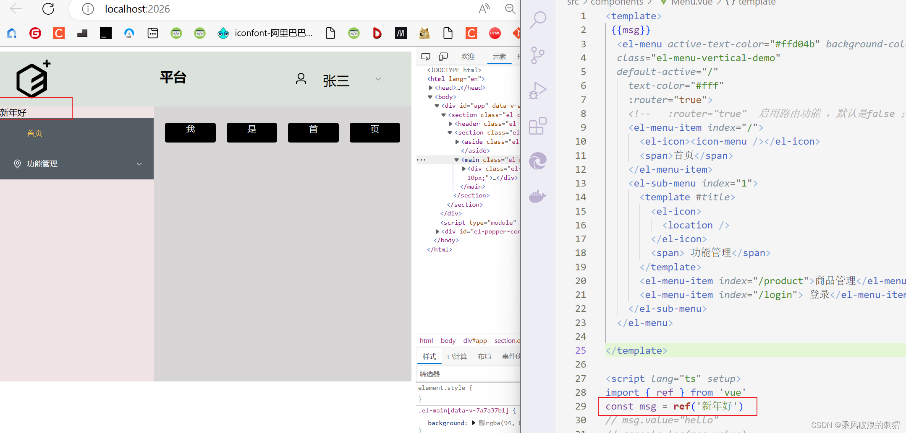Expand the 功能管理 submenu chevron
Screen dimensions: 906x433
point(139,164)
